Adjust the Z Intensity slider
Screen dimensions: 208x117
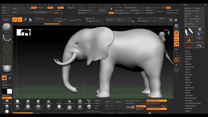[43, 19]
